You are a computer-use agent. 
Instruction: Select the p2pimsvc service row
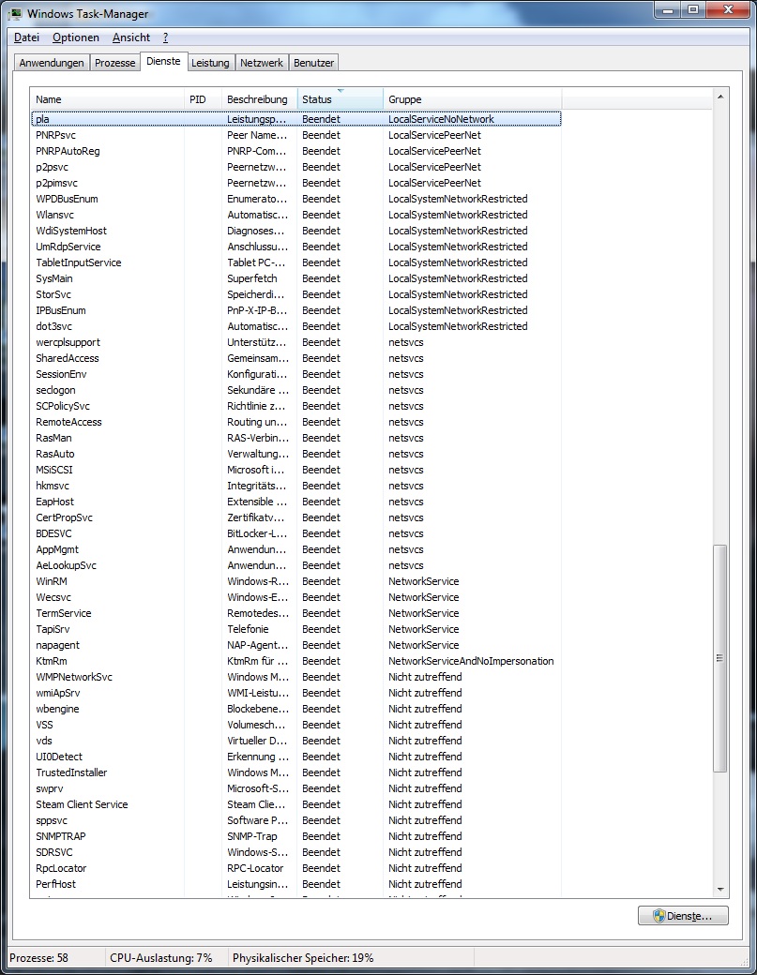coord(296,183)
